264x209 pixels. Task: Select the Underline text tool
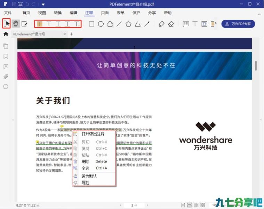click(x=58, y=24)
